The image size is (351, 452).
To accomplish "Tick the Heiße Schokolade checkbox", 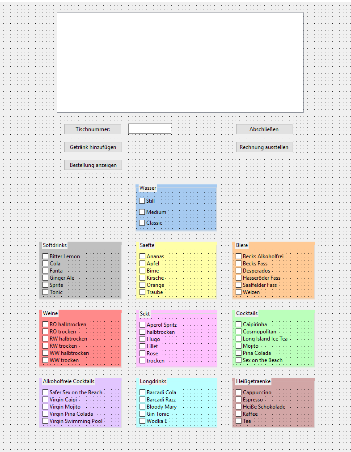I will [x=239, y=407].
